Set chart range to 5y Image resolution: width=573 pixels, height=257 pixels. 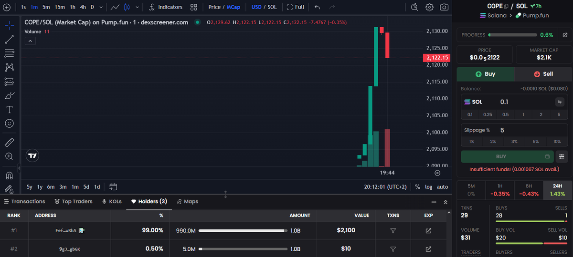(x=30, y=187)
